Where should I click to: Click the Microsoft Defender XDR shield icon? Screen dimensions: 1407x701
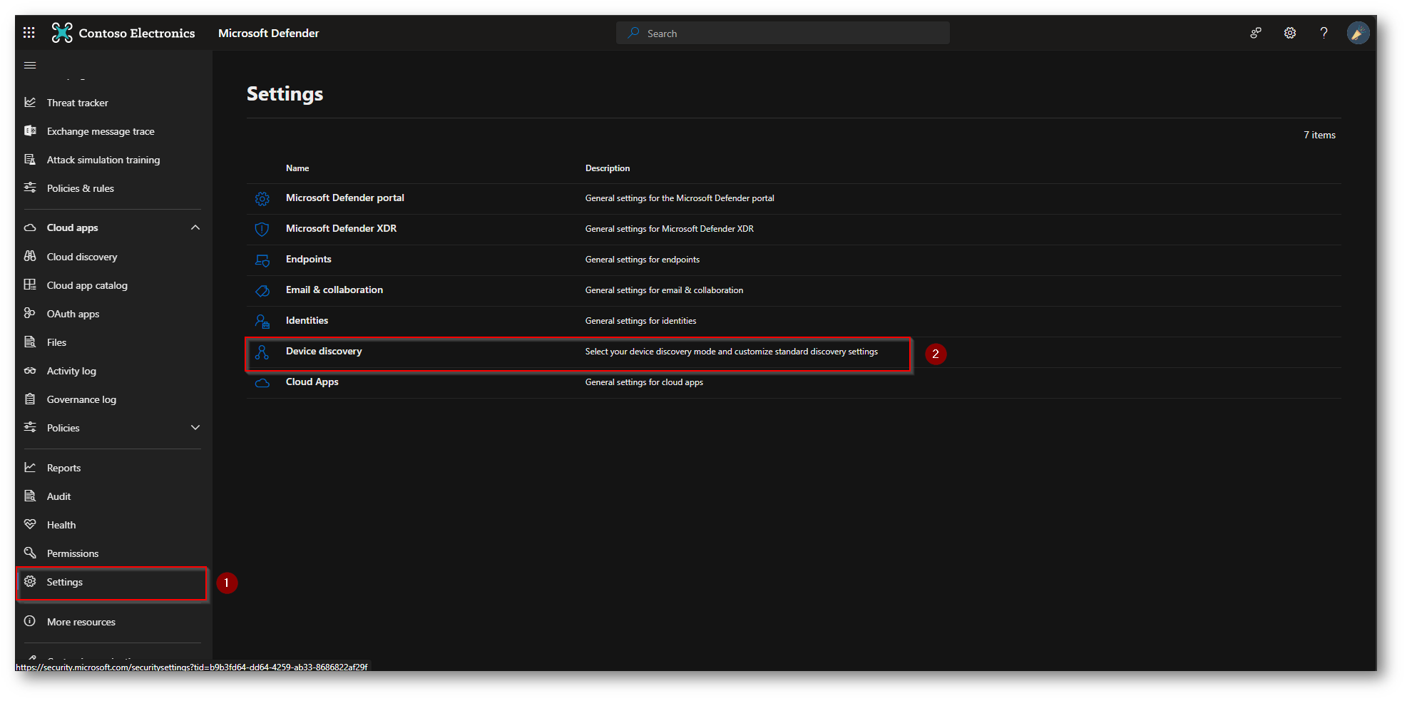(x=262, y=230)
